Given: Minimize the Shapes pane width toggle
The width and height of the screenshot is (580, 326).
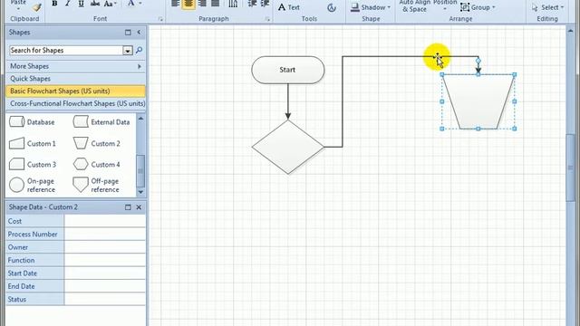Looking at the screenshot, I should (x=128, y=33).
